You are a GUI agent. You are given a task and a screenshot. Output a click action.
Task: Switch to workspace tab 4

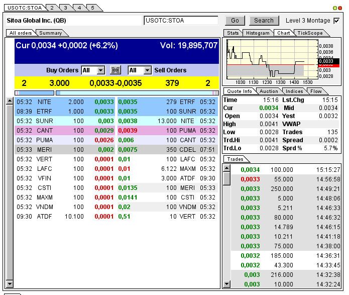point(79,8)
